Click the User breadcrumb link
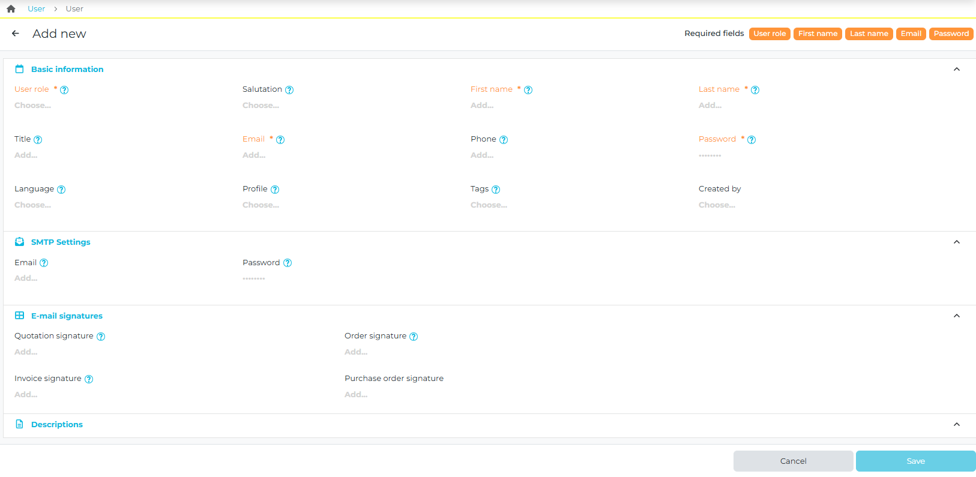 click(36, 9)
